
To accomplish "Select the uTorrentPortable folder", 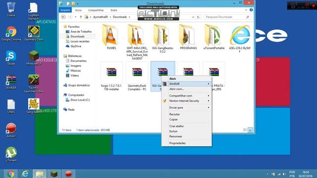I will pyautogui.click(x=214, y=37).
